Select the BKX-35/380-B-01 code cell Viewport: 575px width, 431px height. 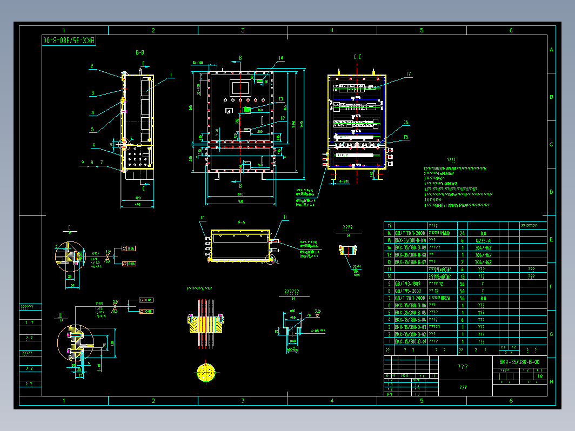pyautogui.click(x=410, y=341)
